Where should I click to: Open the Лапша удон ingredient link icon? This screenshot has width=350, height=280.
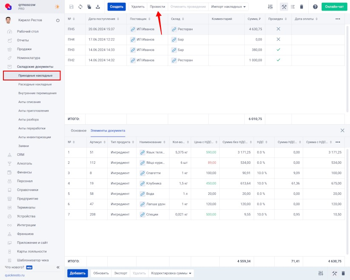pos(142,204)
